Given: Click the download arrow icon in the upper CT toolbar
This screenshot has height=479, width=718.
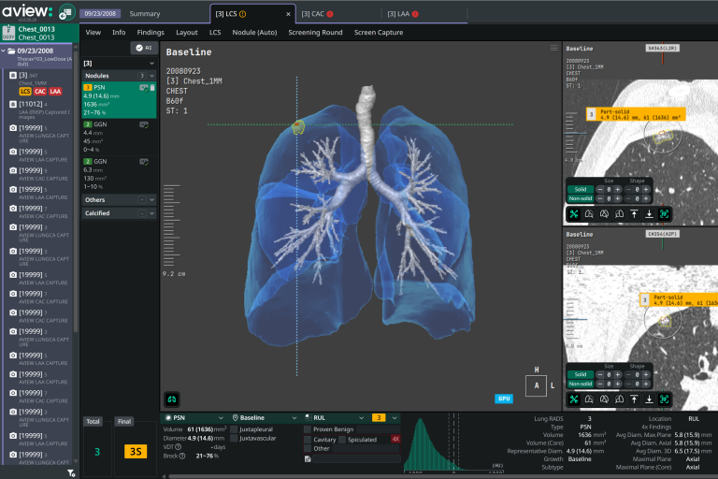Looking at the screenshot, I should point(649,214).
